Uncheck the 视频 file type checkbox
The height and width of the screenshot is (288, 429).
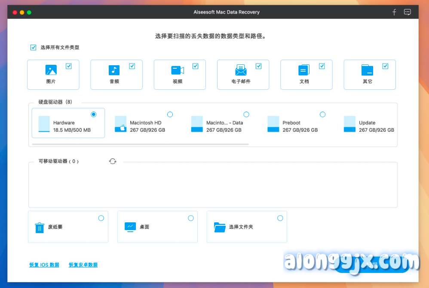(x=195, y=66)
